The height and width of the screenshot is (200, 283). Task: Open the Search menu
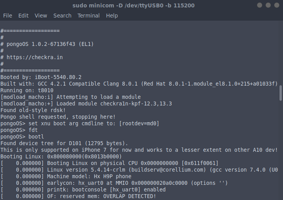pyautogui.click(x=62, y=16)
